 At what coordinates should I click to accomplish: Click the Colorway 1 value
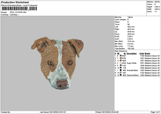point(14,15)
